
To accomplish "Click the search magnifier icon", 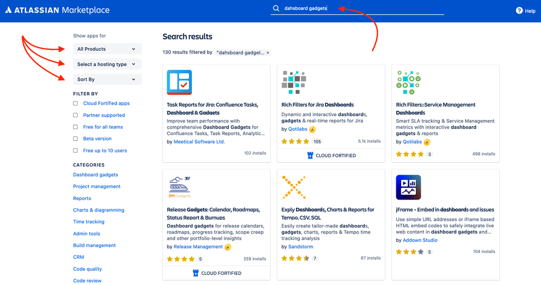I will pos(276,8).
